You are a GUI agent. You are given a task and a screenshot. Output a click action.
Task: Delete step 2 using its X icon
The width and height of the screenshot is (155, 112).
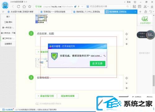click(x=126, y=39)
